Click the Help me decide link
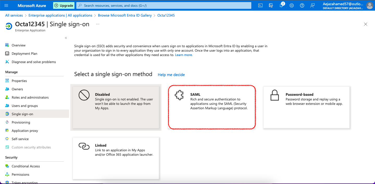This screenshot has height=184, width=375. (x=171, y=75)
